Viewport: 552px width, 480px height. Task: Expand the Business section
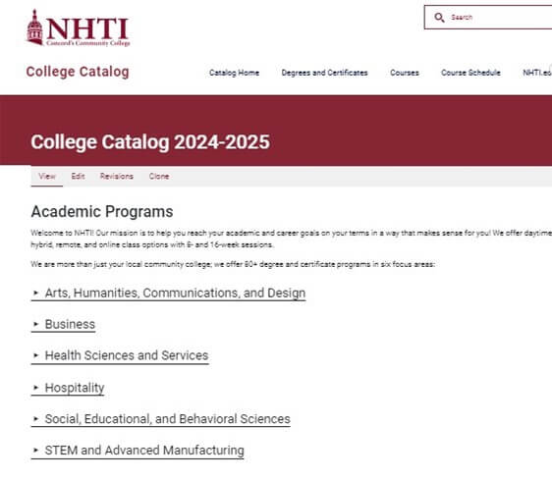click(64, 325)
